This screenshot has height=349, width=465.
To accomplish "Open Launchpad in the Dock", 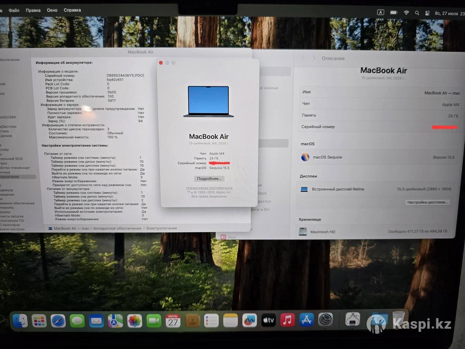I will pyautogui.click(x=39, y=321).
